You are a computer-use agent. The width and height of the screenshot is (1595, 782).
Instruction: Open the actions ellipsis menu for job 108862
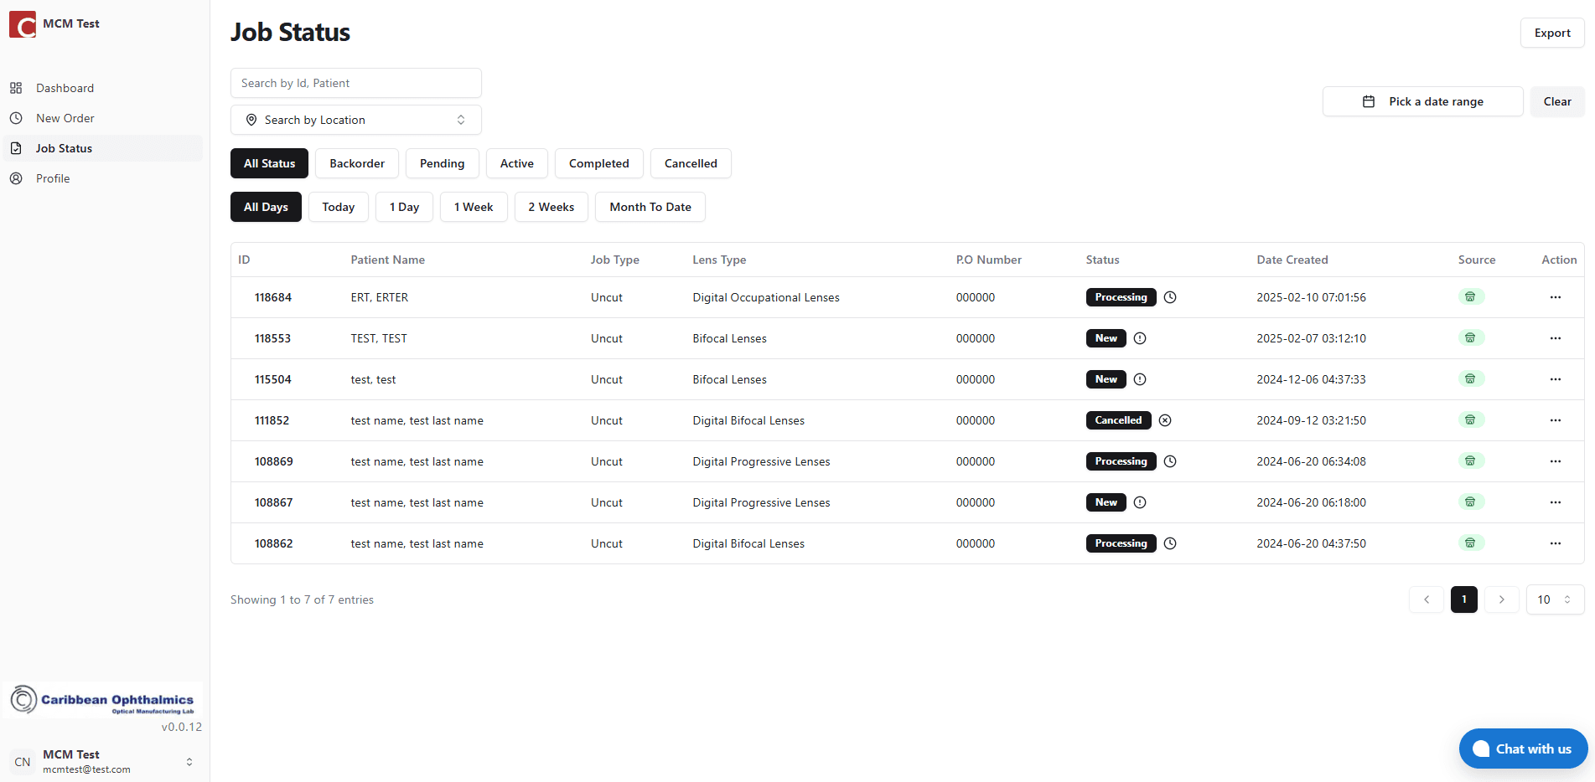pyautogui.click(x=1556, y=543)
